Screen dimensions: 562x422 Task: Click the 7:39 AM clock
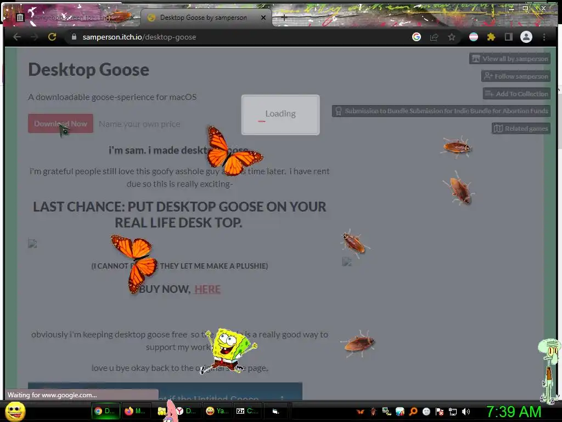click(x=514, y=412)
